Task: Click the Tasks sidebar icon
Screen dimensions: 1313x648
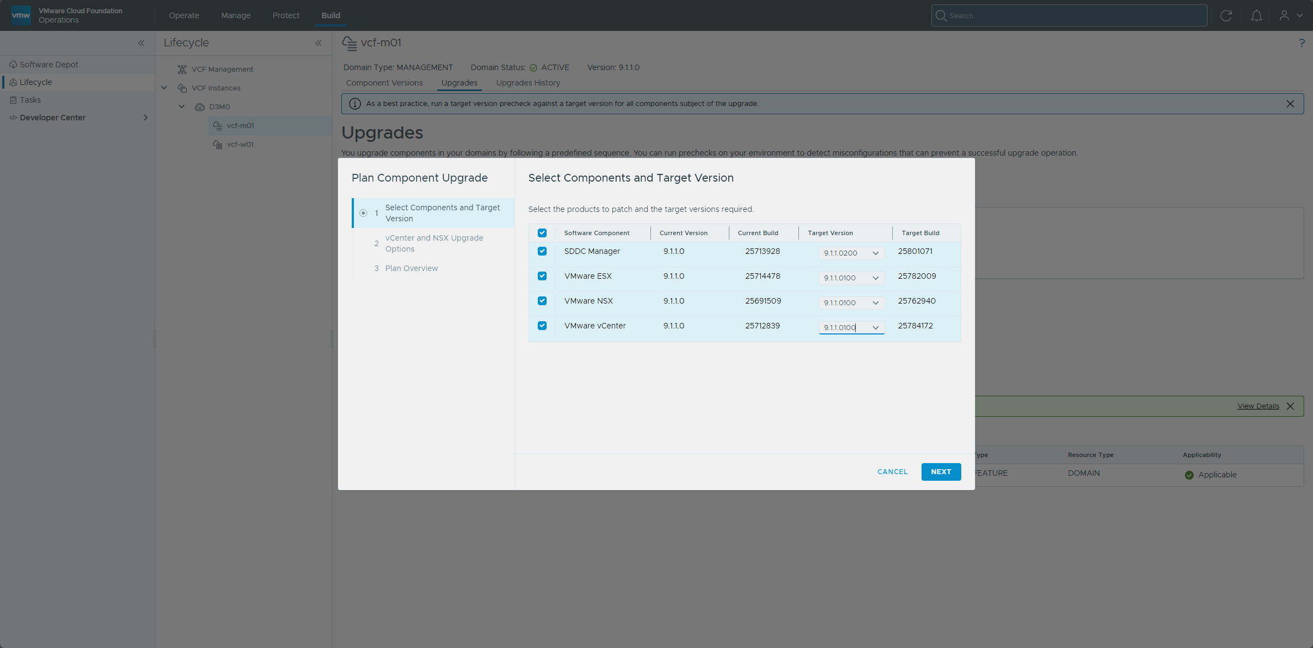Action: click(13, 100)
